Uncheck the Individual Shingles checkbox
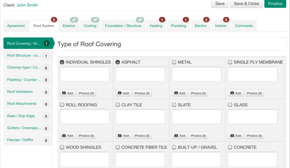The width and height of the screenshot is (290, 168). [62, 62]
